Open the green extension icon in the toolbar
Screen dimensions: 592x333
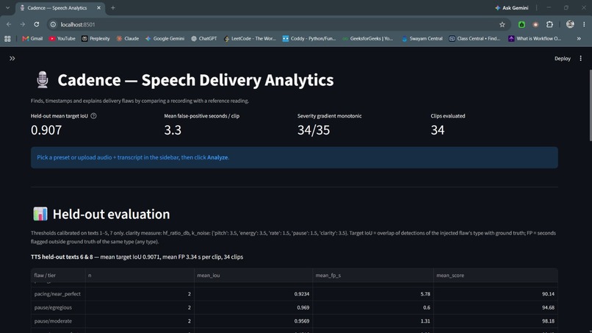[521, 24]
